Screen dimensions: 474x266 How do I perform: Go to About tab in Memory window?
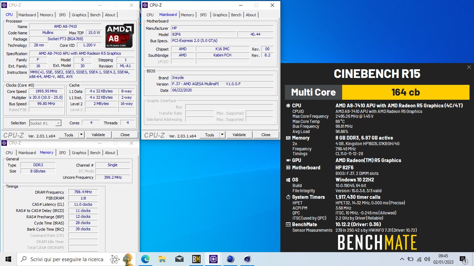110,153
